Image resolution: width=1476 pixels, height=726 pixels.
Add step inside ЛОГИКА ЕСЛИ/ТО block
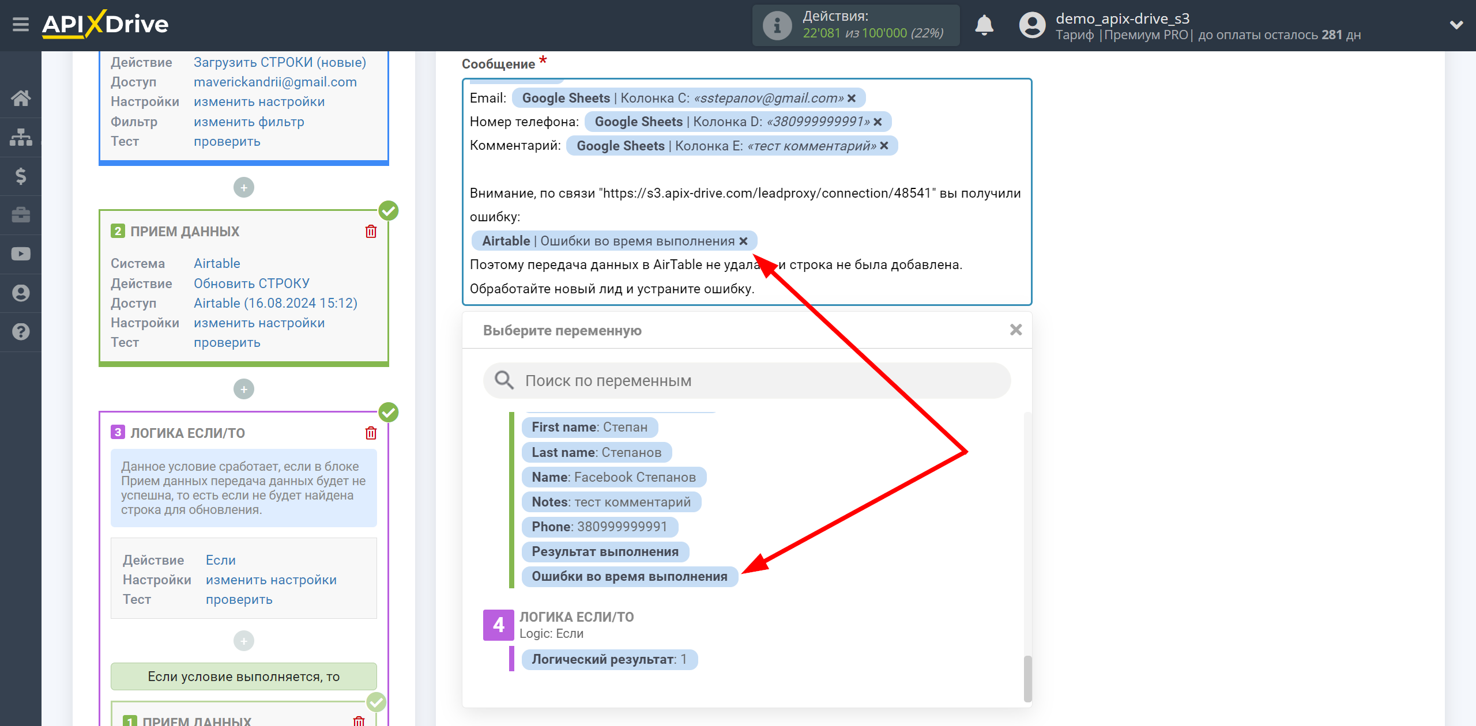(244, 641)
